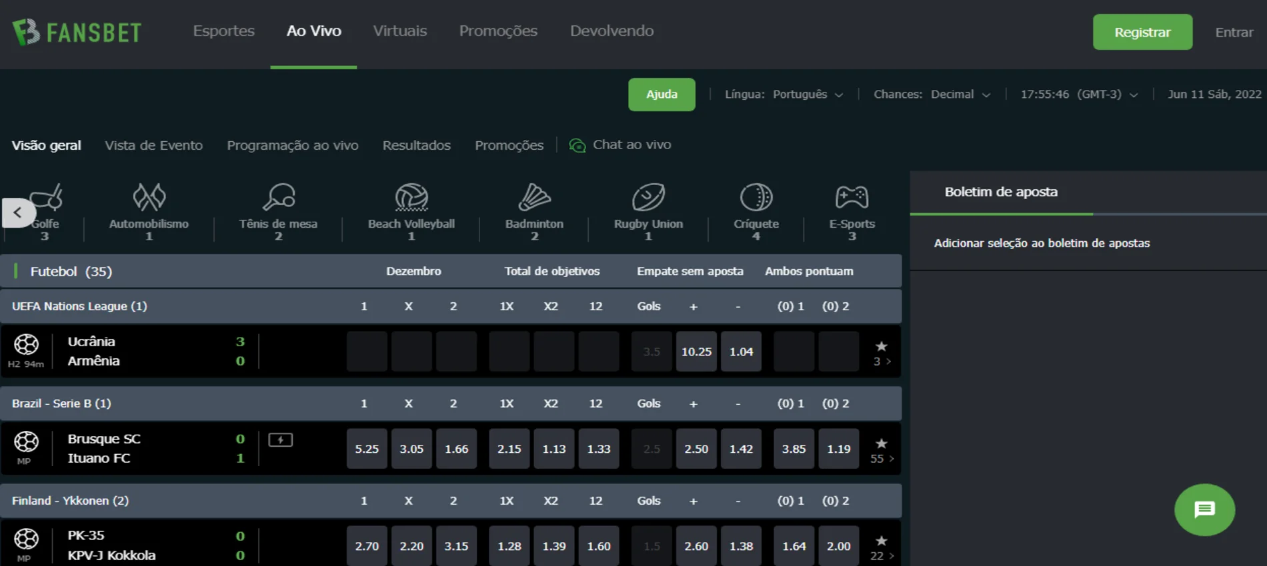Open the Ao Vivo menu
Screen dimensions: 1267x566
[313, 31]
